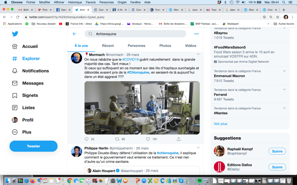Click reply icon on Mormach tweet
Screen dimensions: 297x185
click(x=86, y=139)
